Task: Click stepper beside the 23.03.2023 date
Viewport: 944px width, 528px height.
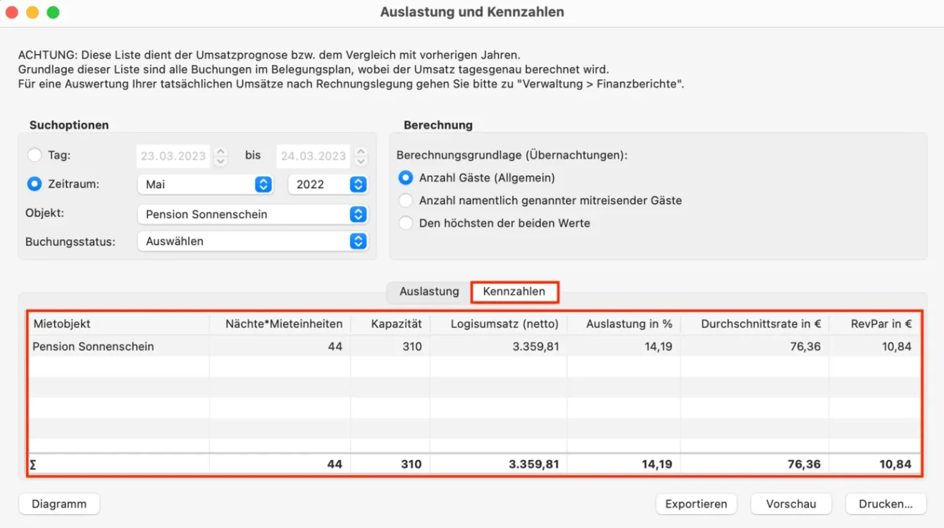Action: (x=221, y=156)
